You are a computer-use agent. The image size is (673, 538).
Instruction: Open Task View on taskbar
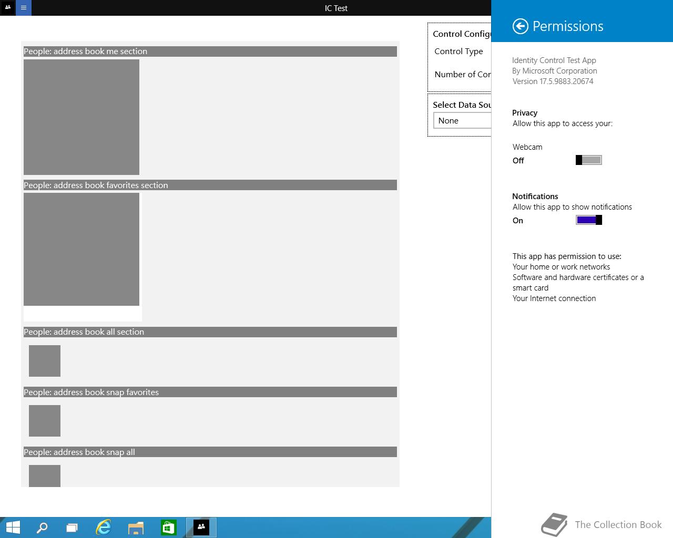tap(72, 527)
